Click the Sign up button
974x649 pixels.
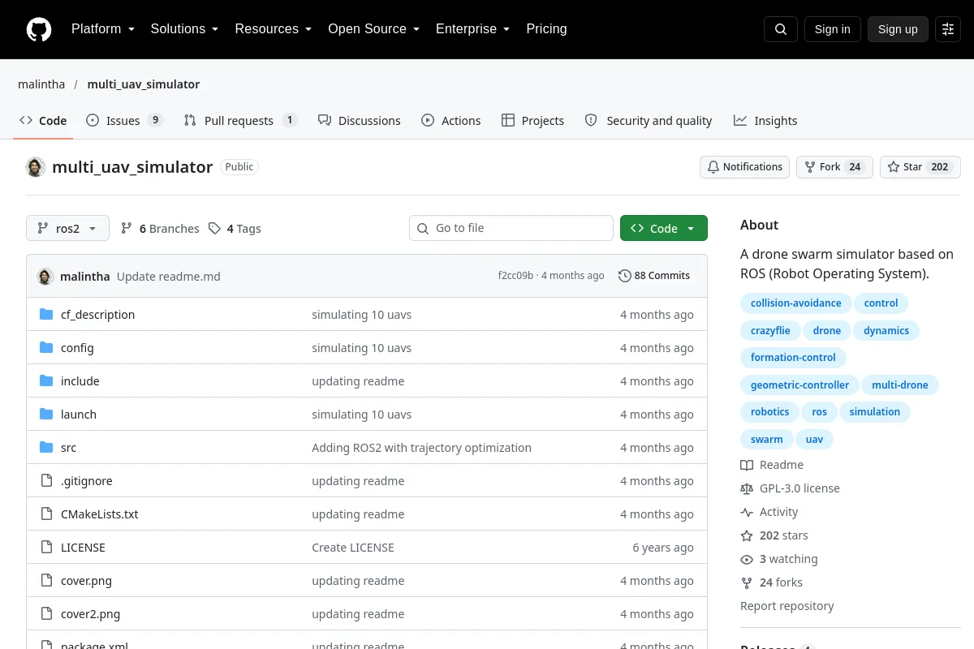(898, 29)
